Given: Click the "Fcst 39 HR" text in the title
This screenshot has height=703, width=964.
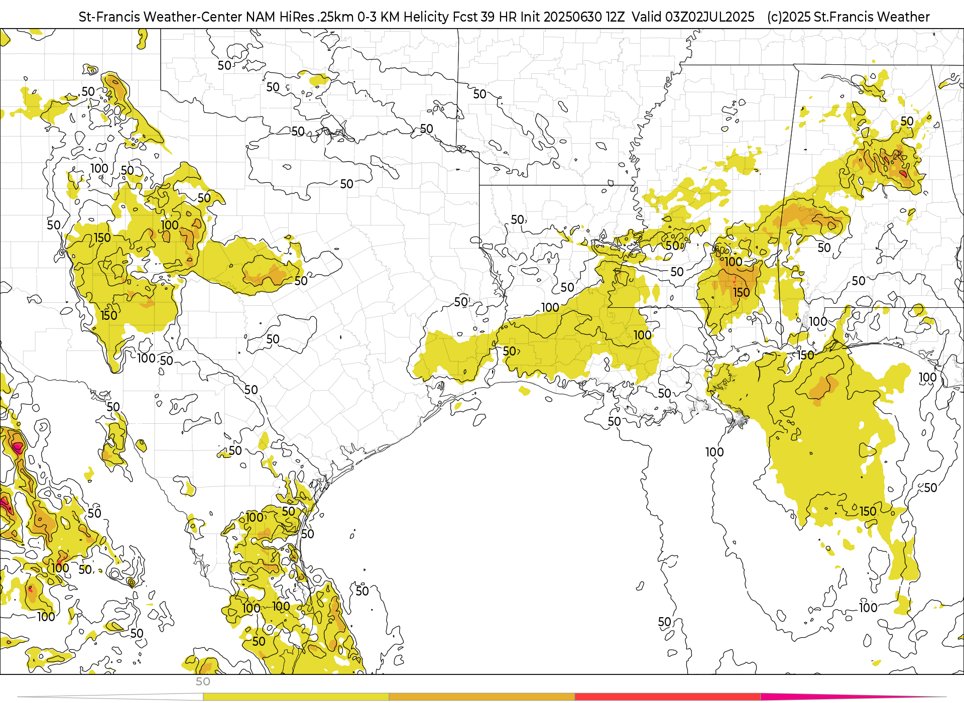Looking at the screenshot, I should (x=485, y=17).
